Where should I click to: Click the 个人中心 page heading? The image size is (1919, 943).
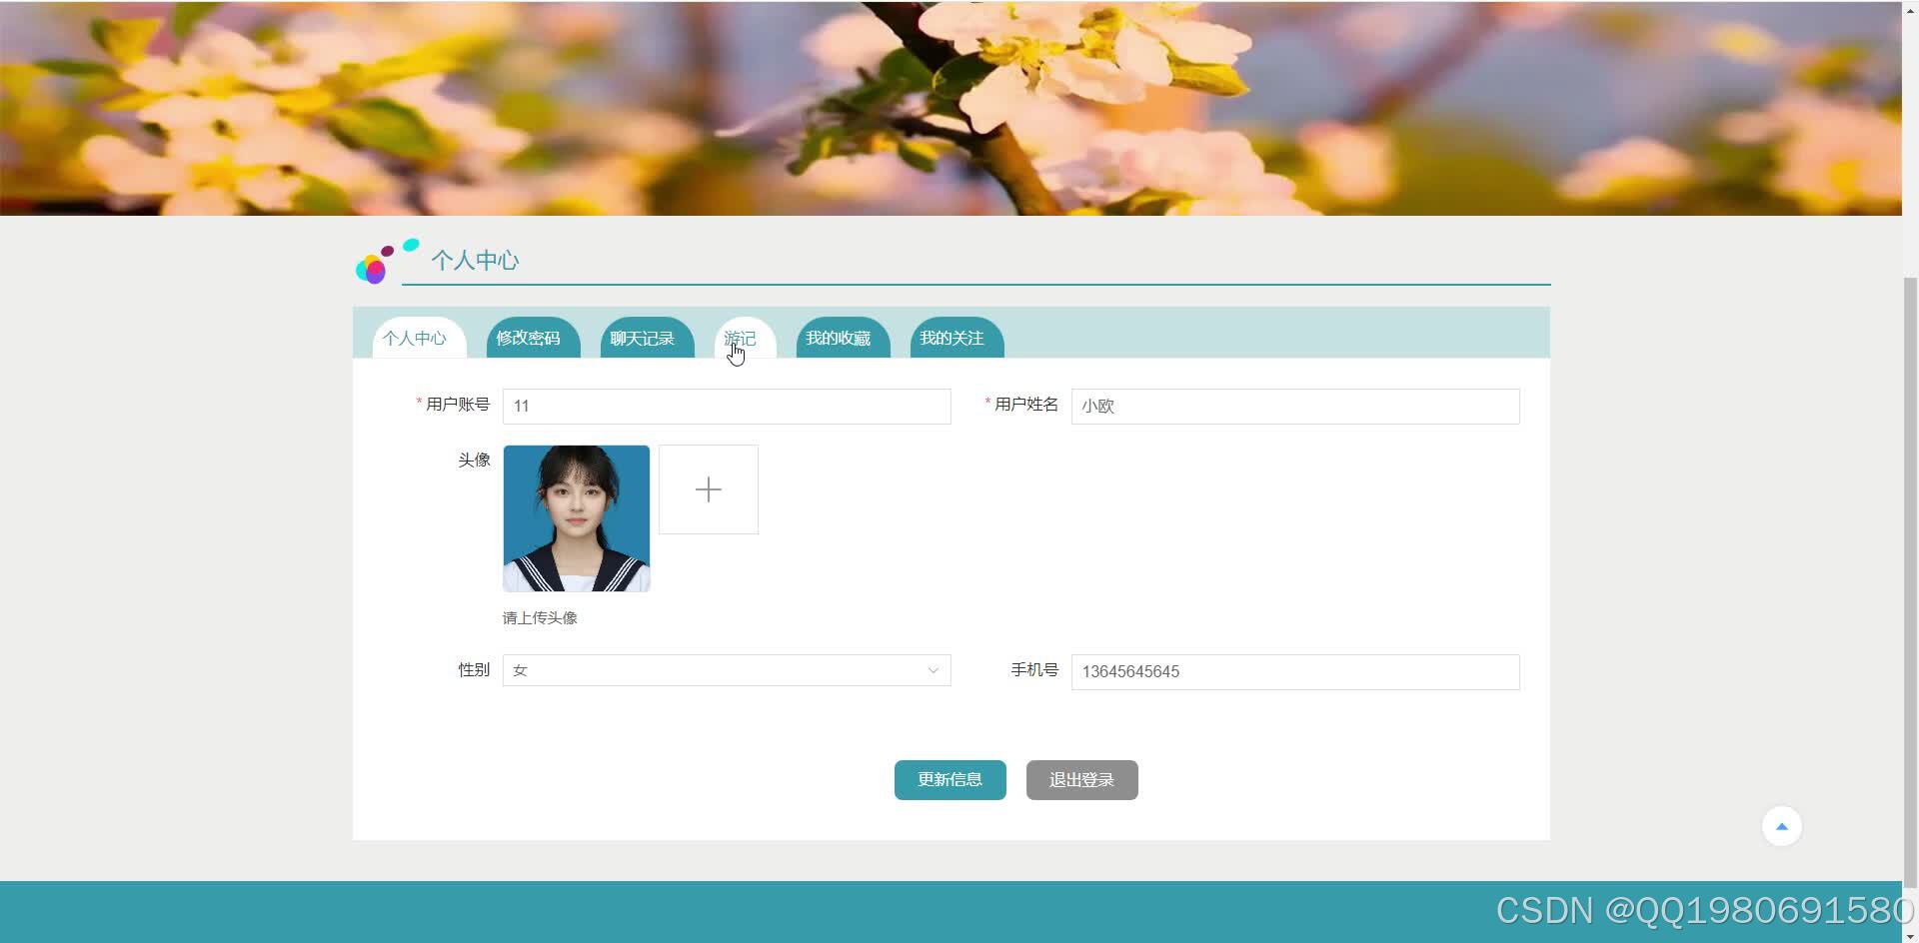(x=475, y=261)
